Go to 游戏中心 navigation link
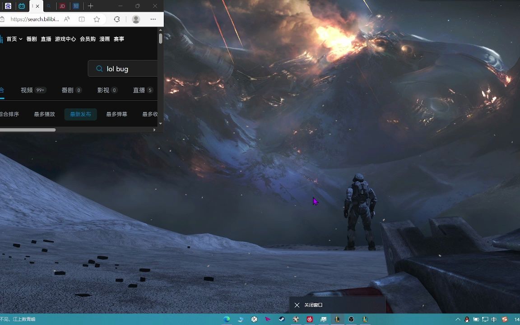The image size is (520, 325). [65, 39]
